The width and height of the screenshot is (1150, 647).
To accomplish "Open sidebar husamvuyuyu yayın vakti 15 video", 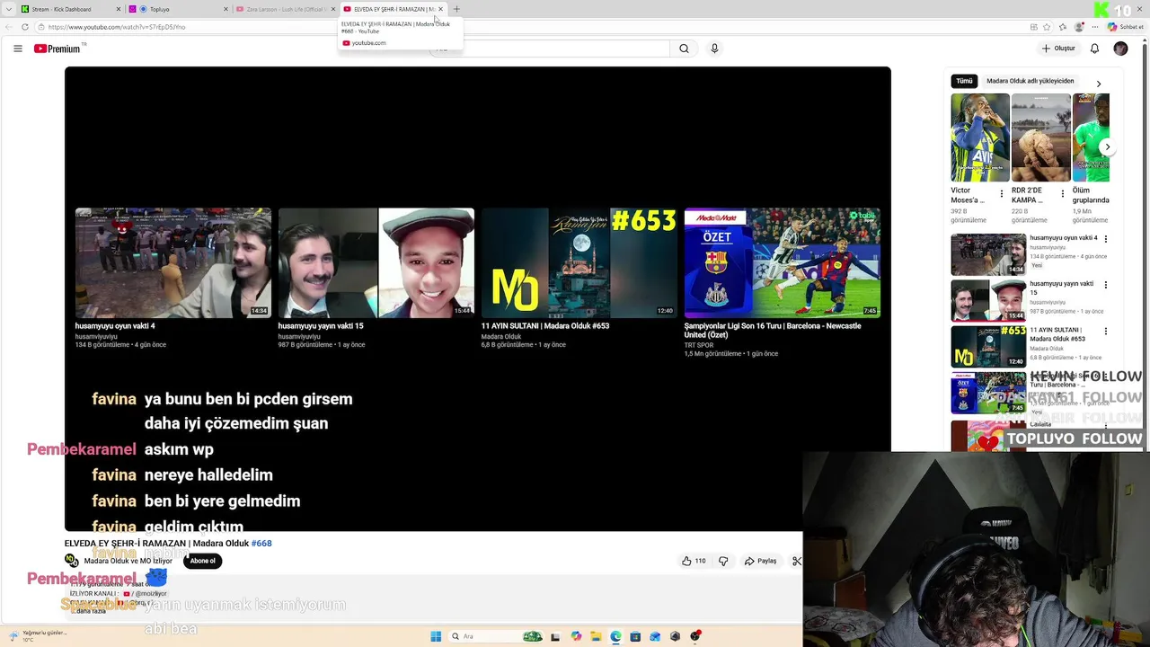I will 988,300.
